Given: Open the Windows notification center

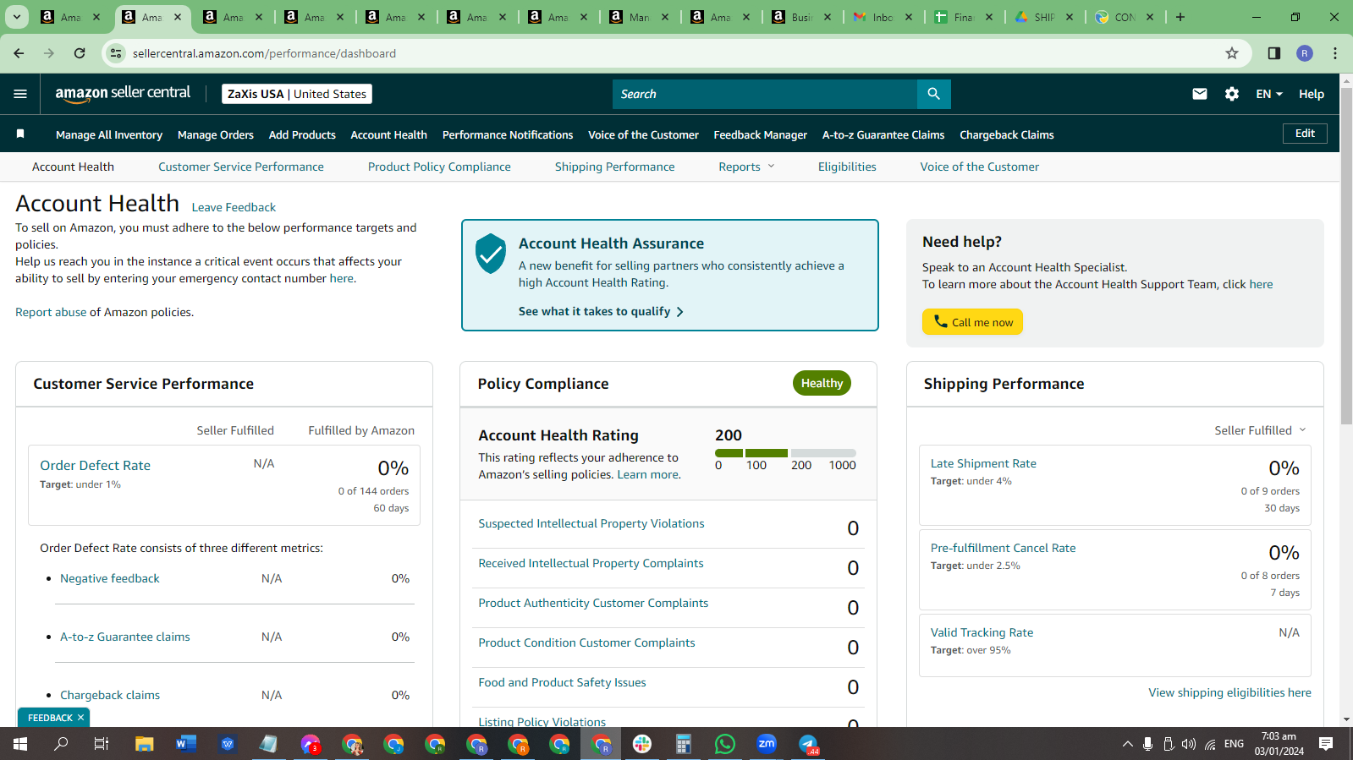Looking at the screenshot, I should pos(1326,744).
